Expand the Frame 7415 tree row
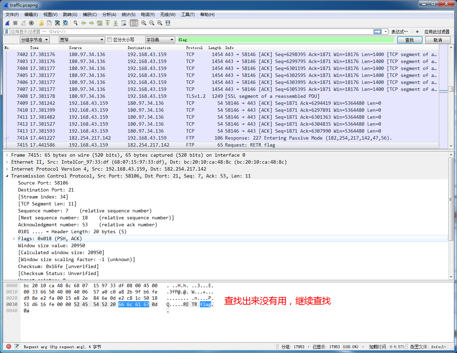The height and width of the screenshot is (353, 457). coord(7,155)
